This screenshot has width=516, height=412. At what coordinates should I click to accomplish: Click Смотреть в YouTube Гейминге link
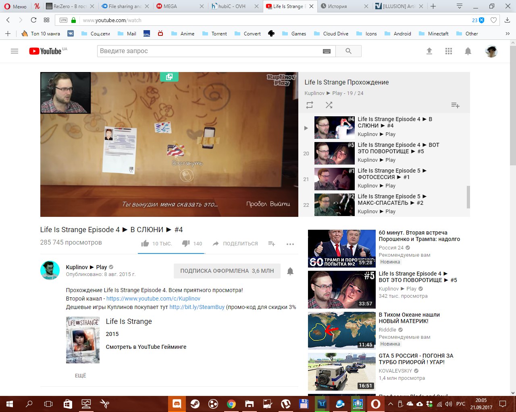click(146, 347)
